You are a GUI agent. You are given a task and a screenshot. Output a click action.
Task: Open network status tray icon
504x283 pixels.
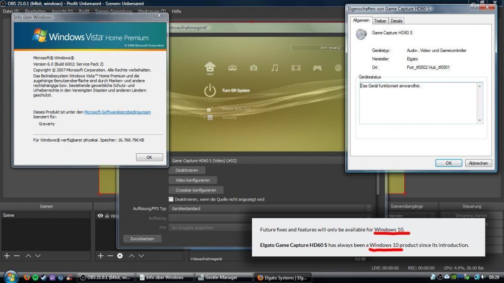tap(477, 277)
